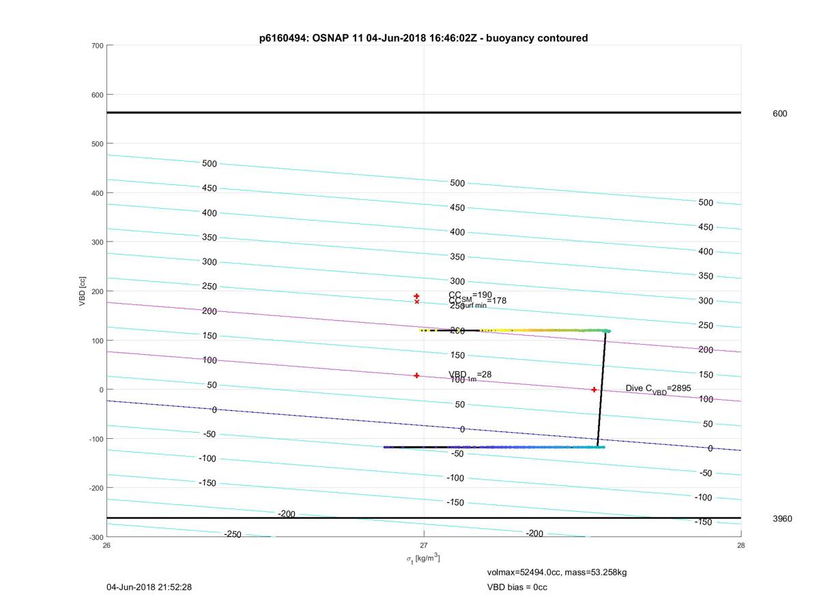Click y-axis tick label '-300'
Screen dimensions: 819x604
tap(96, 537)
